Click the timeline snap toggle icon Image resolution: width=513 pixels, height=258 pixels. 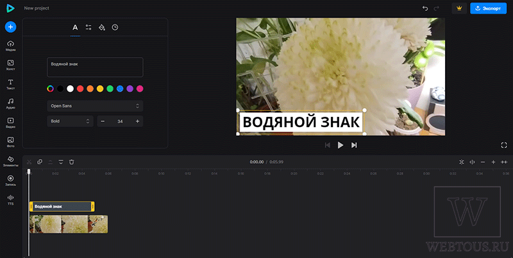462,162
